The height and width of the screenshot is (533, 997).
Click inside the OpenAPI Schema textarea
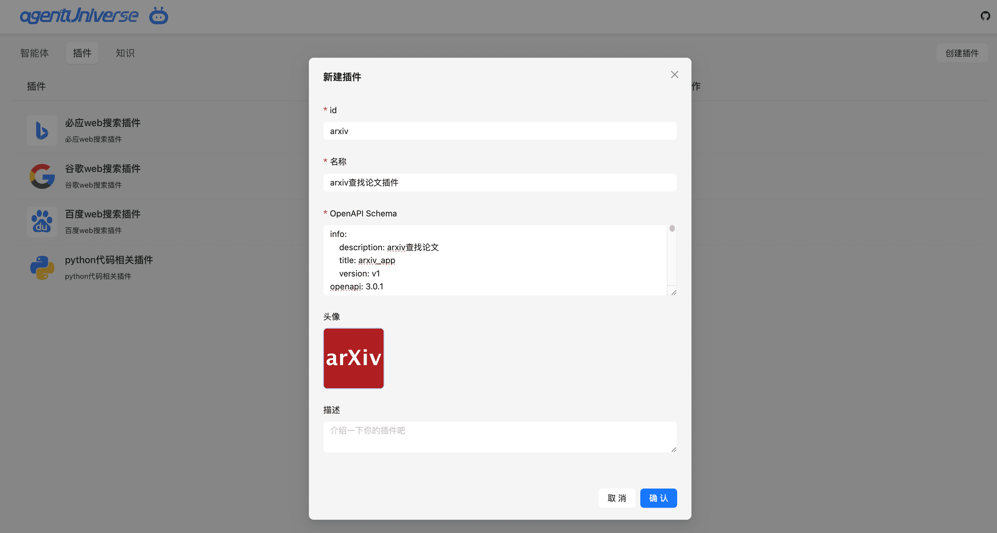point(496,260)
